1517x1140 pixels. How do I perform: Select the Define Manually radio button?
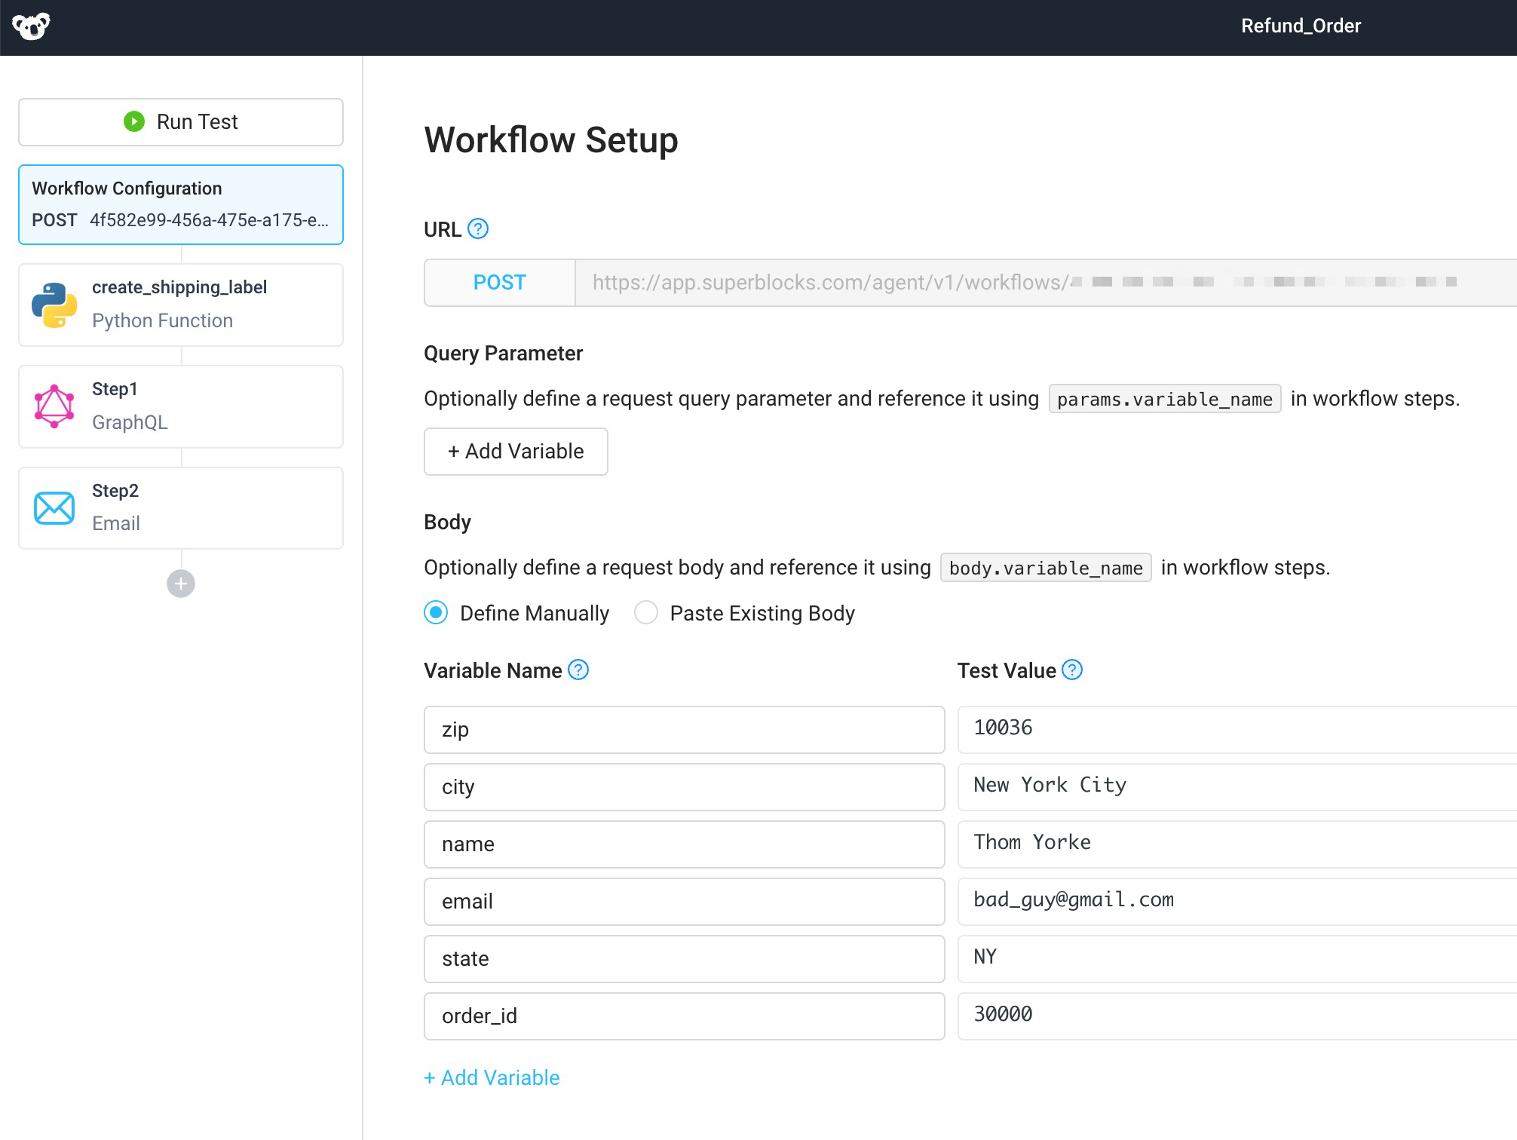coord(436,613)
